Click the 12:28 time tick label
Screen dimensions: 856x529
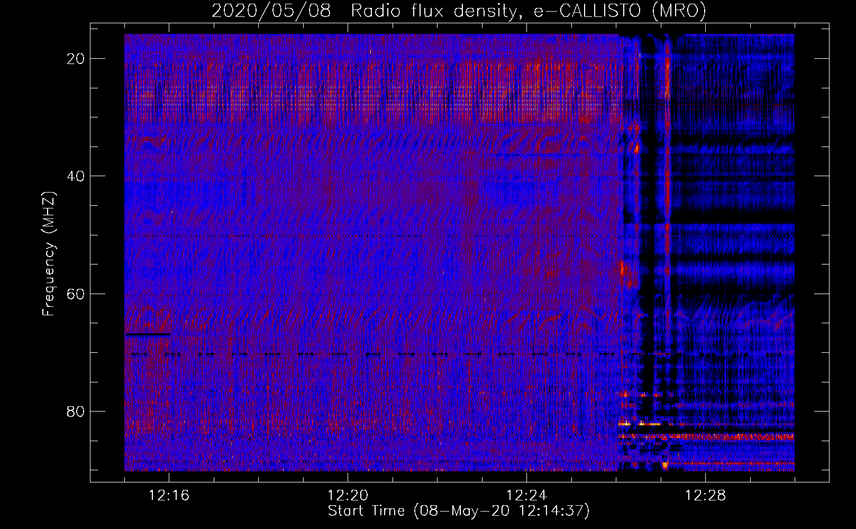point(705,496)
